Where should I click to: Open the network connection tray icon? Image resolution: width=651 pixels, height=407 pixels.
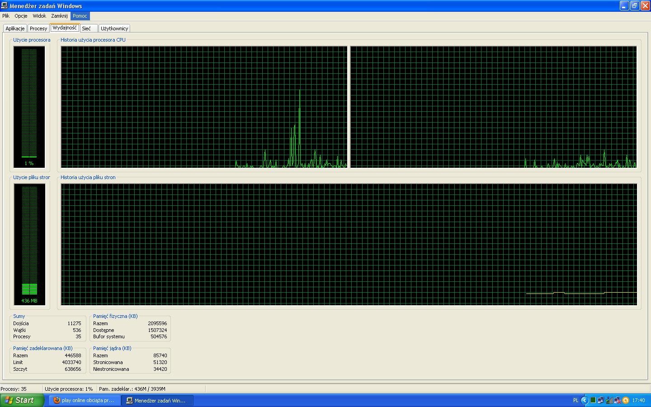600,400
